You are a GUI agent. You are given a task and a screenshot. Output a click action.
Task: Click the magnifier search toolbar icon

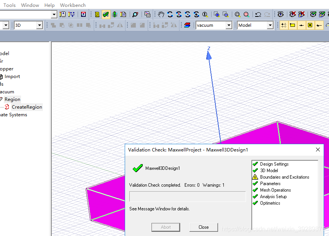[135, 15]
